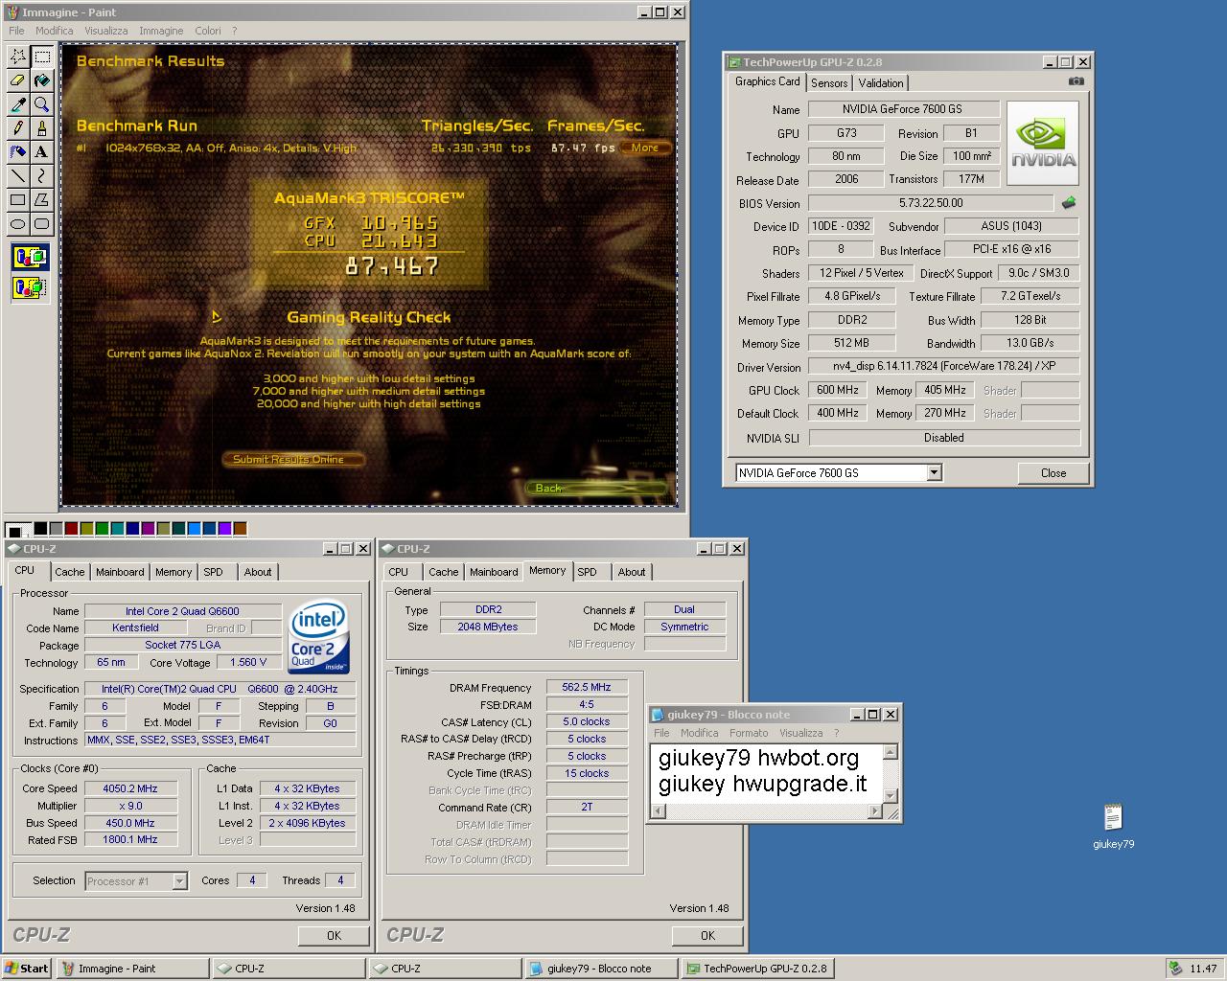Switch to the Validation tab in GPU-Z
The width and height of the screenshot is (1227, 981).
click(880, 83)
